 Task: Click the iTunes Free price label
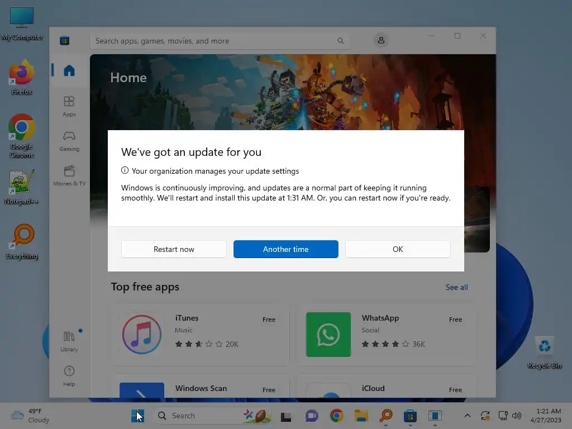[269, 320]
